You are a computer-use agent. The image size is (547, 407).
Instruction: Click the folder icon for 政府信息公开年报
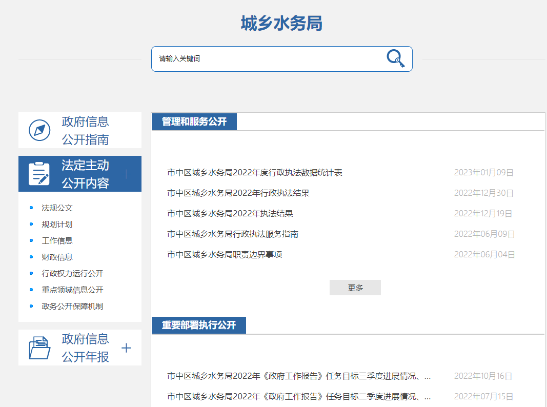tap(39, 348)
